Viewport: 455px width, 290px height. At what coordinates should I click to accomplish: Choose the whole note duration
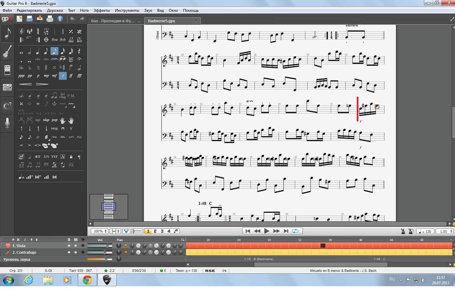[21, 52]
